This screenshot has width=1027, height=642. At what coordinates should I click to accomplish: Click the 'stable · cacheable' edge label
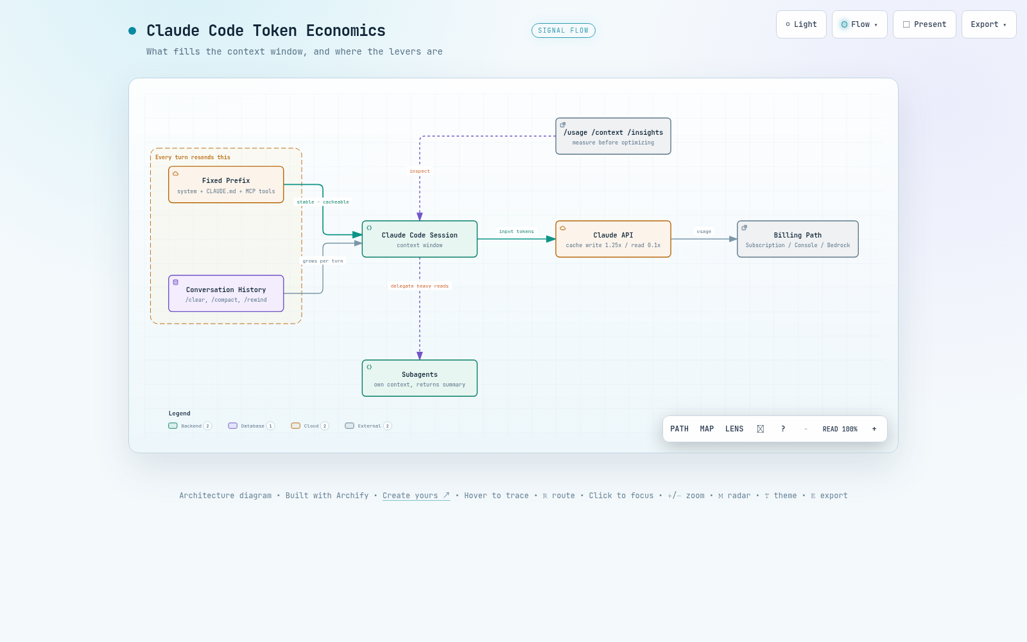[x=323, y=202]
